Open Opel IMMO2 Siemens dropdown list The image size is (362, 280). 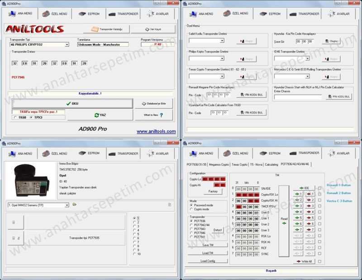coord(67,205)
